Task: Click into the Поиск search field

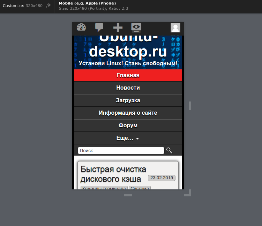Action: pos(121,151)
